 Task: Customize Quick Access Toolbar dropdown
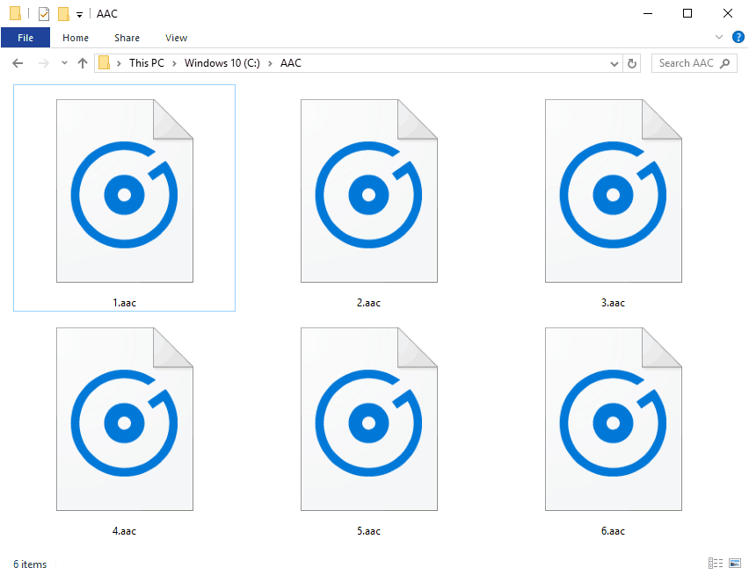click(x=79, y=14)
